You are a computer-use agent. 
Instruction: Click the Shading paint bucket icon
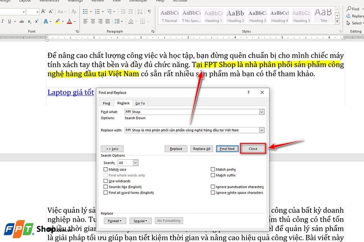131,21
